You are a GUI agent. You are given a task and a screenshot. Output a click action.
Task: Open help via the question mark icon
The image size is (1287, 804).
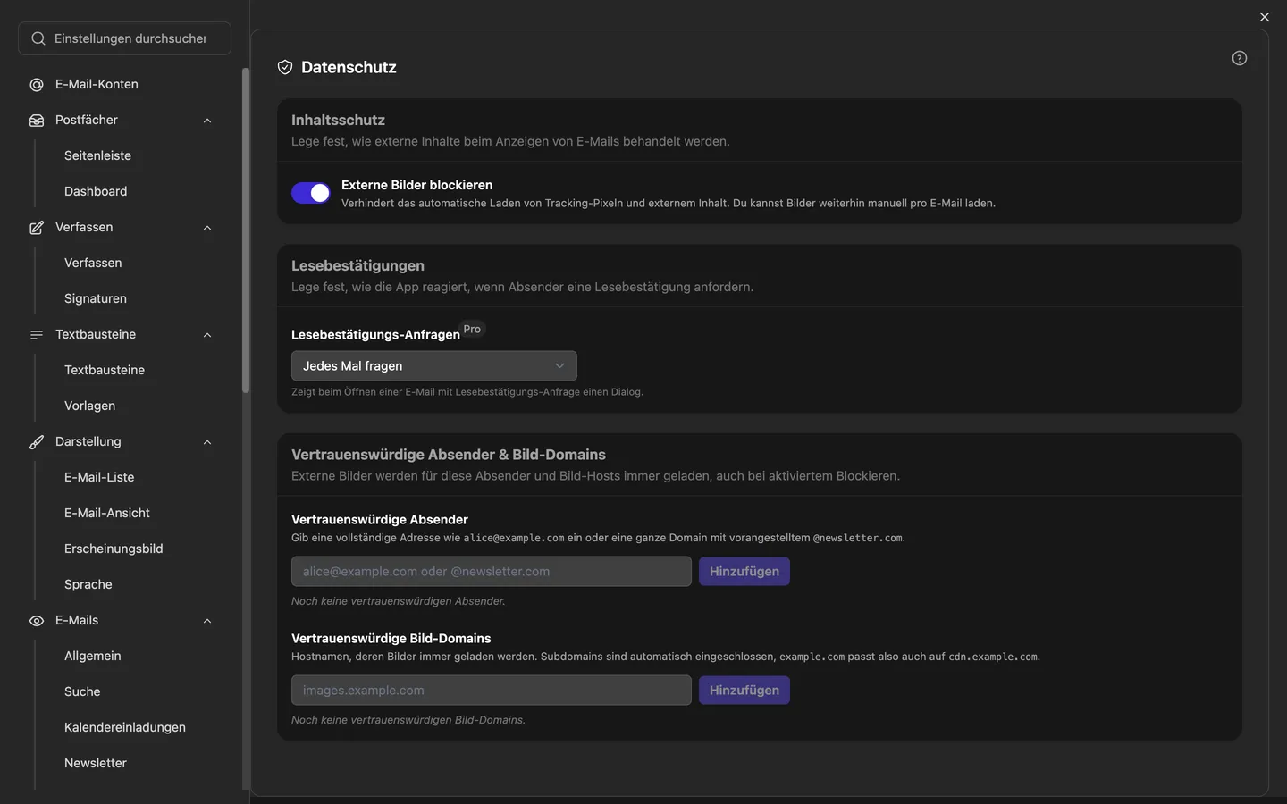point(1240,58)
